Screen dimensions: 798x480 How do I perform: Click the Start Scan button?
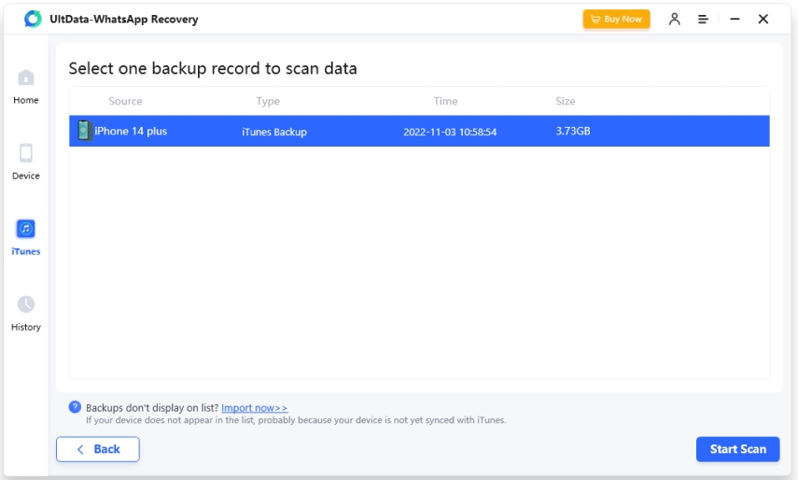coord(737,449)
